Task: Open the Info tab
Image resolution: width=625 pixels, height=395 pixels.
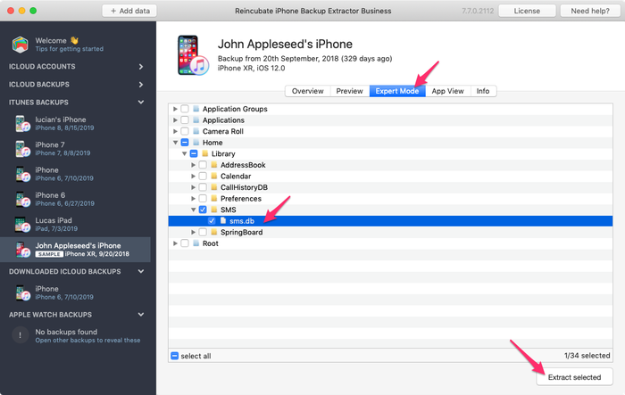Action: (483, 91)
